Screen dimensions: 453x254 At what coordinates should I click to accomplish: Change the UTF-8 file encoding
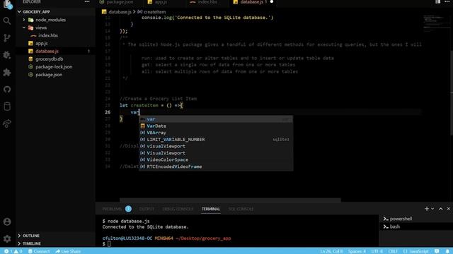(x=377, y=251)
